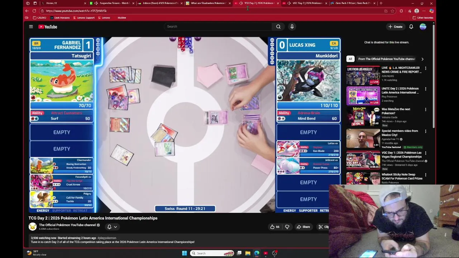Open the account avatar menu
This screenshot has height=258, width=459.
(423, 27)
